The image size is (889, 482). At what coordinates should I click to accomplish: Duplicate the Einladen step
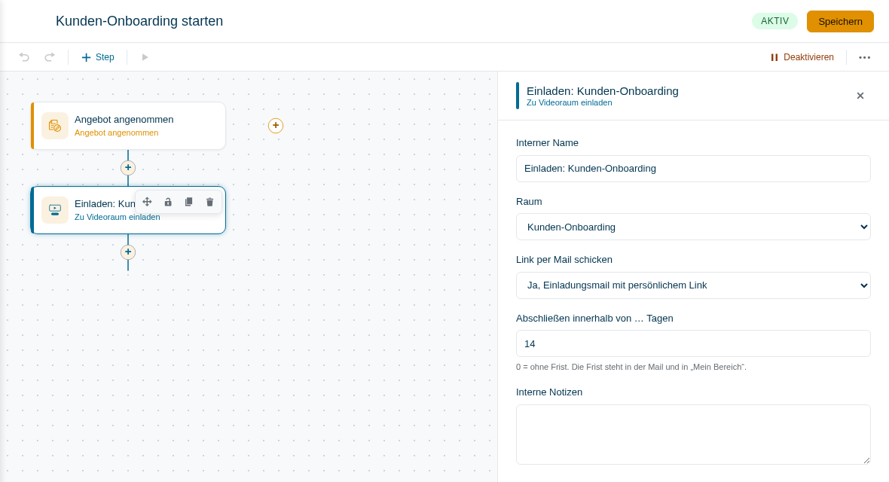(189, 202)
